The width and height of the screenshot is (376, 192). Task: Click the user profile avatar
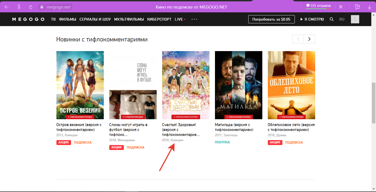point(355,19)
